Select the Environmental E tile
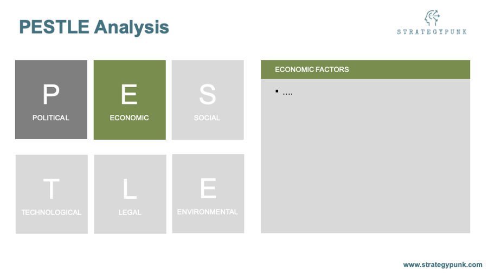The height and width of the screenshot is (274, 488). click(x=208, y=193)
